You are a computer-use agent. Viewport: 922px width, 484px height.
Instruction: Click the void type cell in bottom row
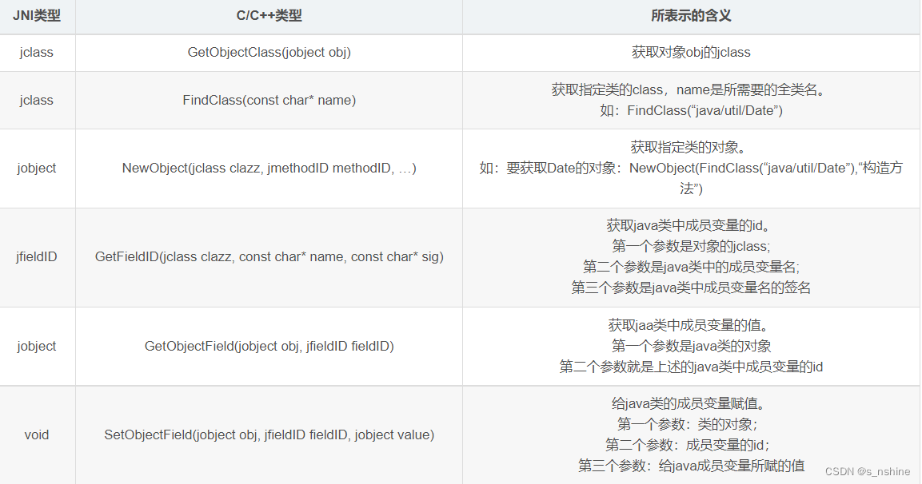tap(37, 434)
